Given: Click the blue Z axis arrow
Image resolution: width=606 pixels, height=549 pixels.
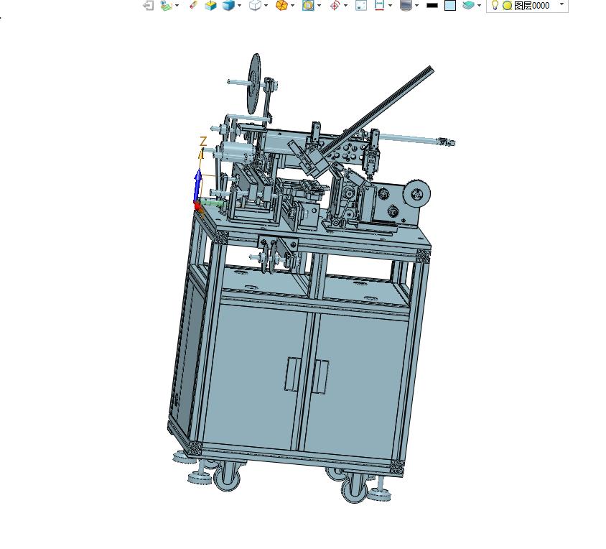Looking at the screenshot, I should (x=198, y=185).
